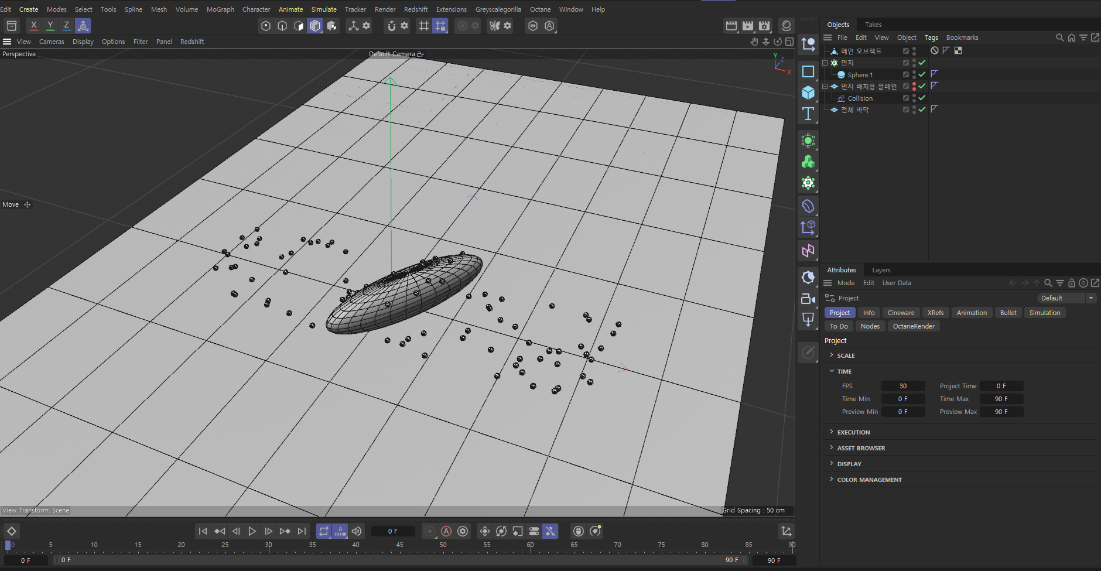Click the FPS value field
This screenshot has width=1101, height=571.
click(903, 386)
